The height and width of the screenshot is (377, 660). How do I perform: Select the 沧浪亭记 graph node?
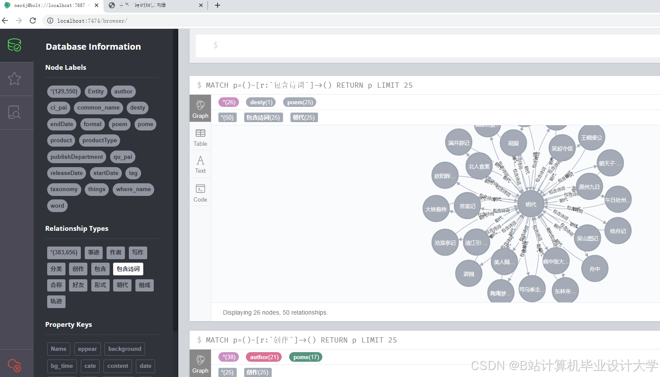click(445, 243)
